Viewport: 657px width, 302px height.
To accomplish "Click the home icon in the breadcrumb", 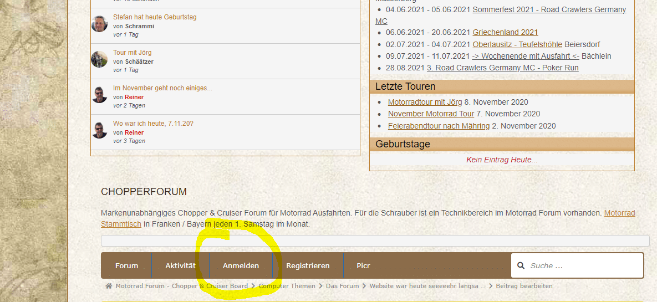I will (109, 286).
